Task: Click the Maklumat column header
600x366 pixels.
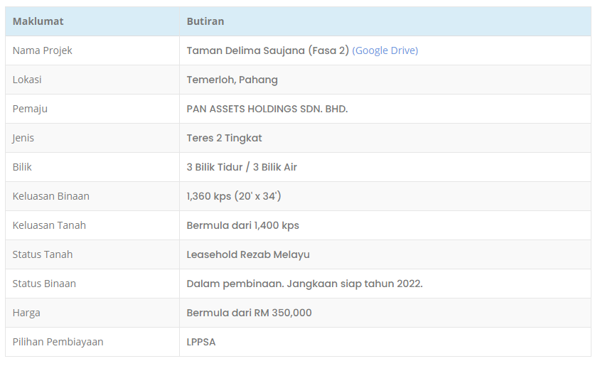Action: pyautogui.click(x=38, y=21)
